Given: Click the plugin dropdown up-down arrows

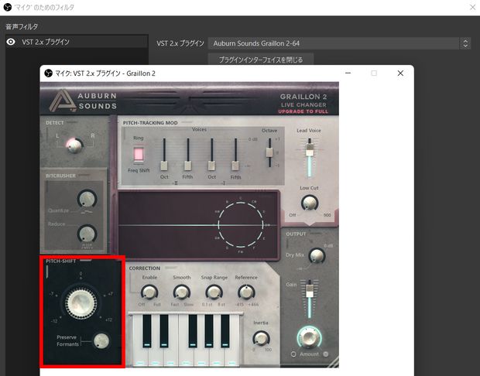Looking at the screenshot, I should (465, 43).
